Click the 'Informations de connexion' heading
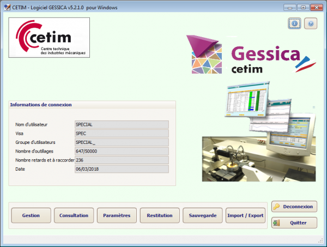The height and width of the screenshot is (247, 327). [x=41, y=105]
